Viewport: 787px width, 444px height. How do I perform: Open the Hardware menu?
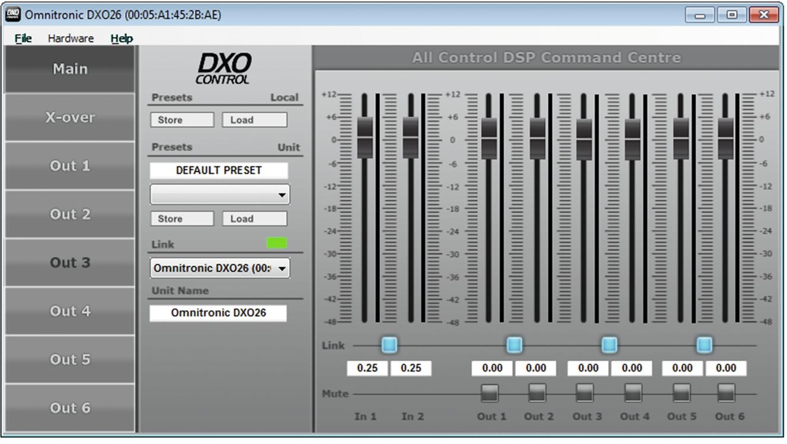tap(71, 38)
